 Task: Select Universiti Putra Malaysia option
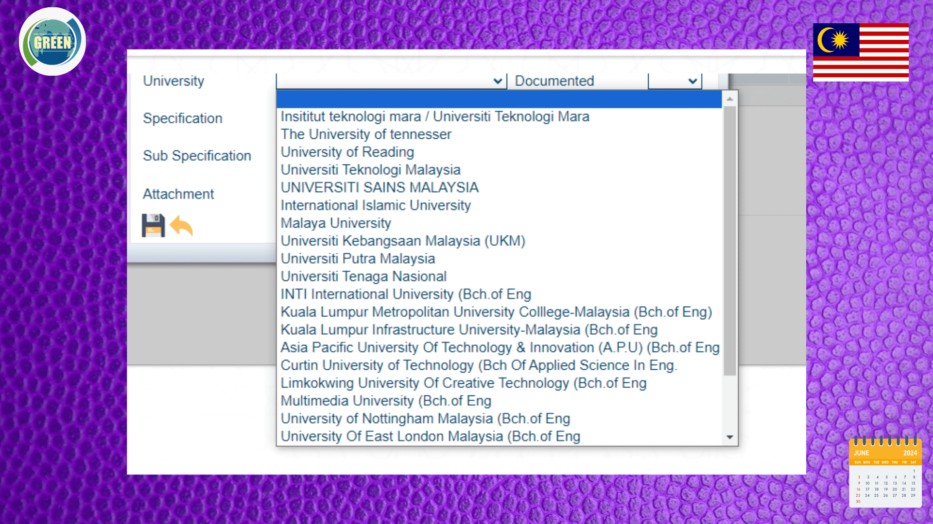pos(358,259)
